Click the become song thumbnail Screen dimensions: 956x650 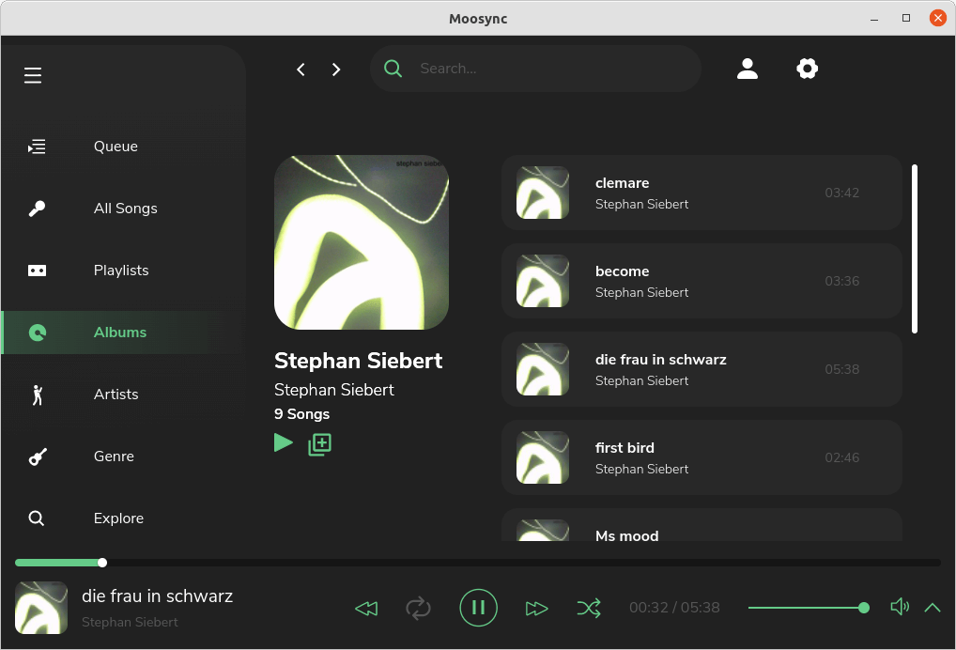(x=543, y=281)
